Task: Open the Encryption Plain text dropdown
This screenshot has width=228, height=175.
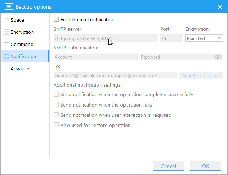Action: pos(204,38)
